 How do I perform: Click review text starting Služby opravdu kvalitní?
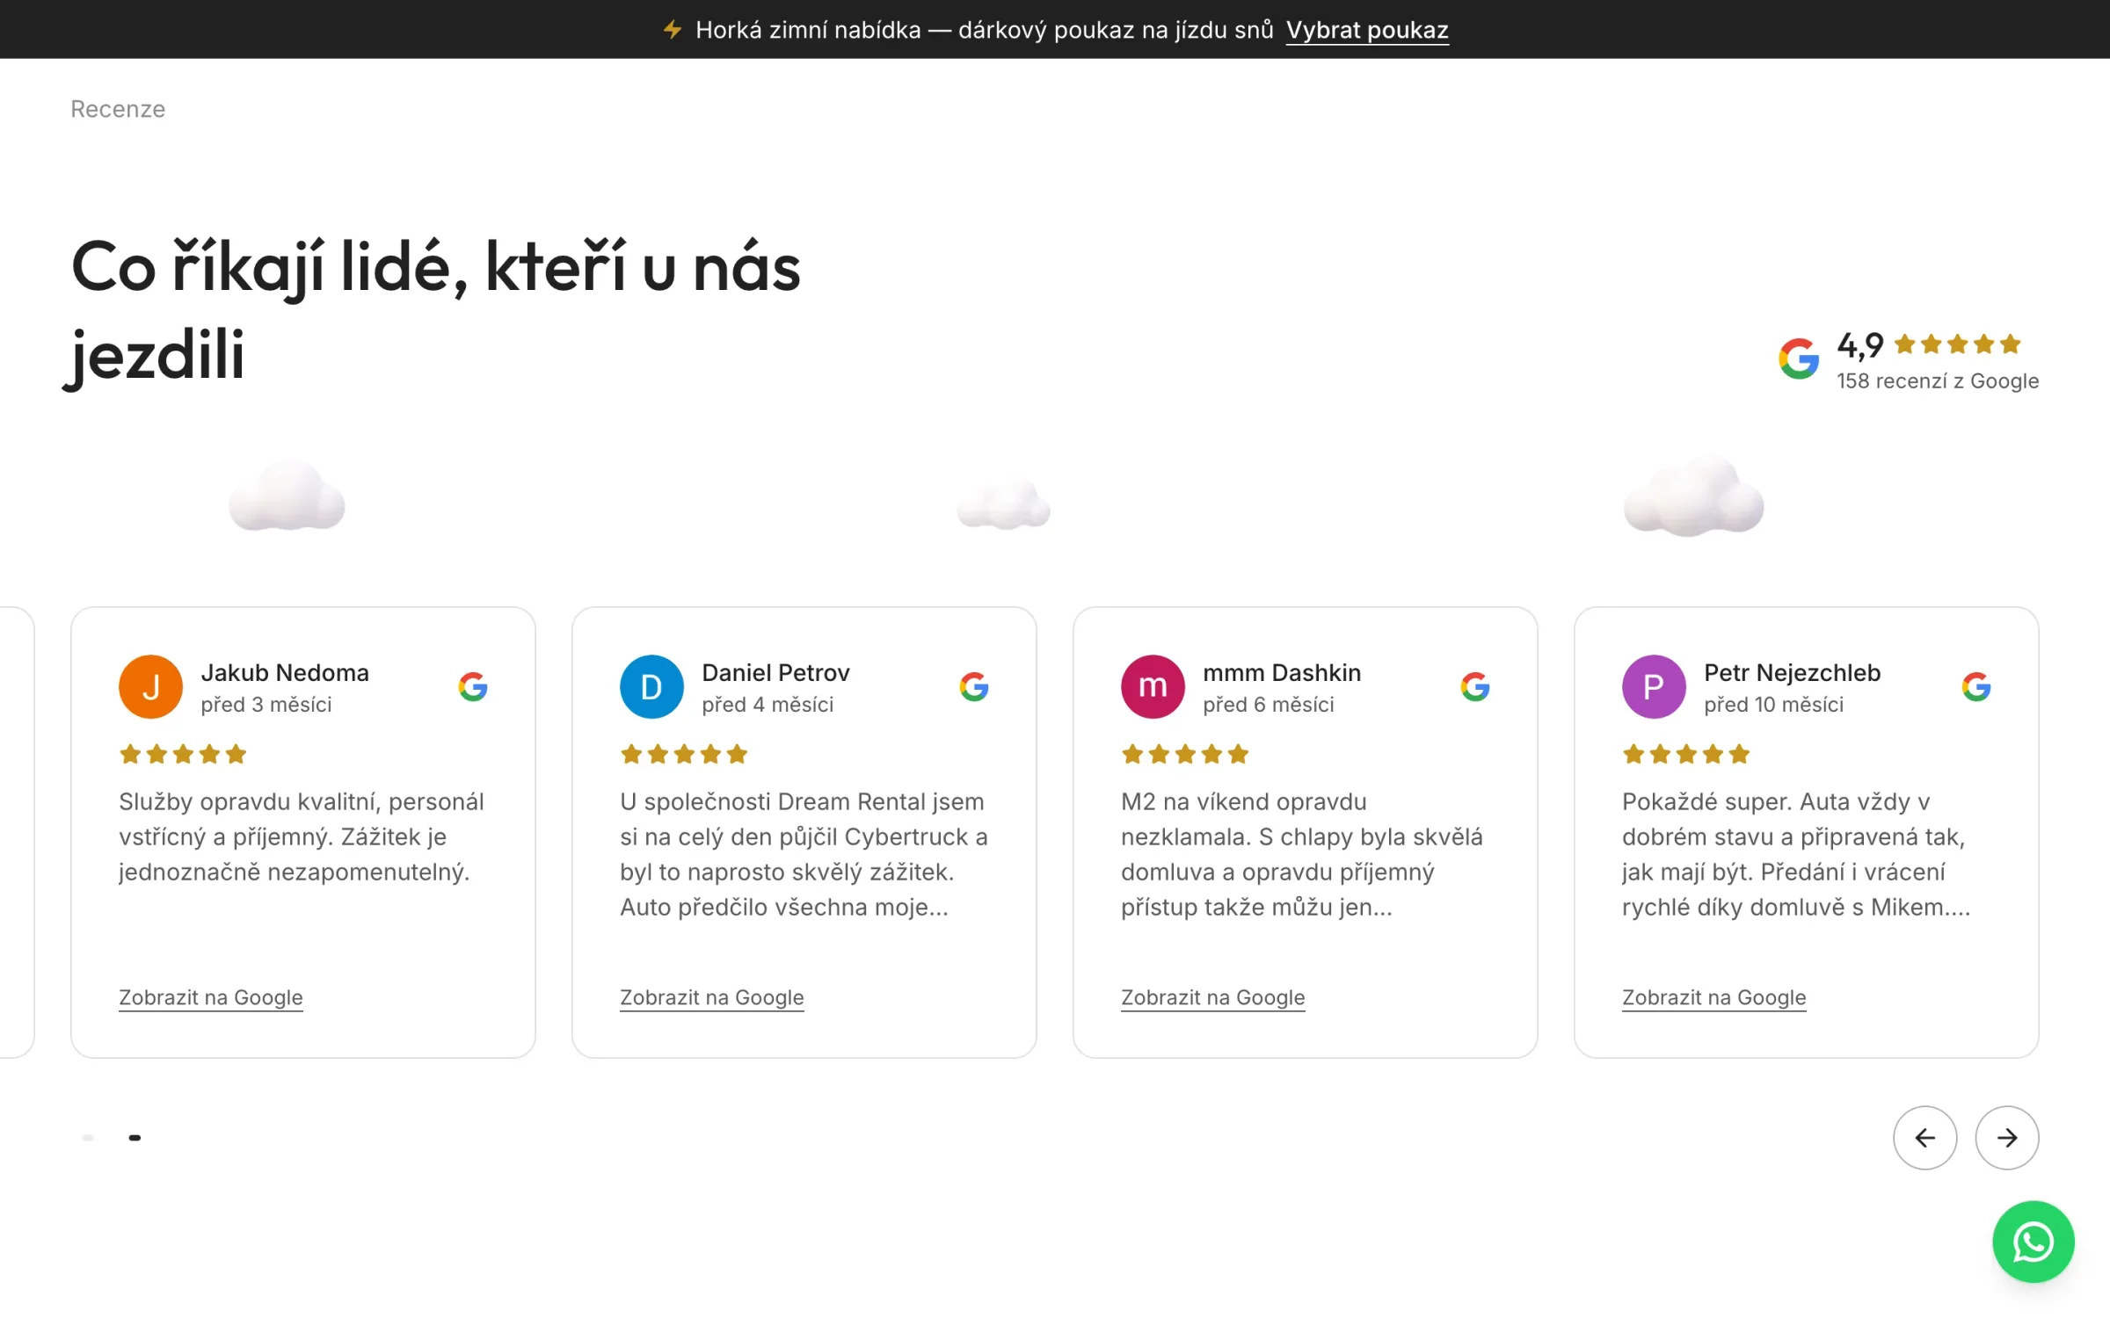pos(302,836)
